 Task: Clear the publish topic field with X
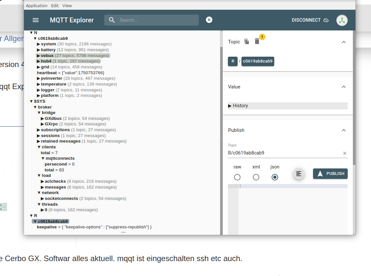coord(345,153)
